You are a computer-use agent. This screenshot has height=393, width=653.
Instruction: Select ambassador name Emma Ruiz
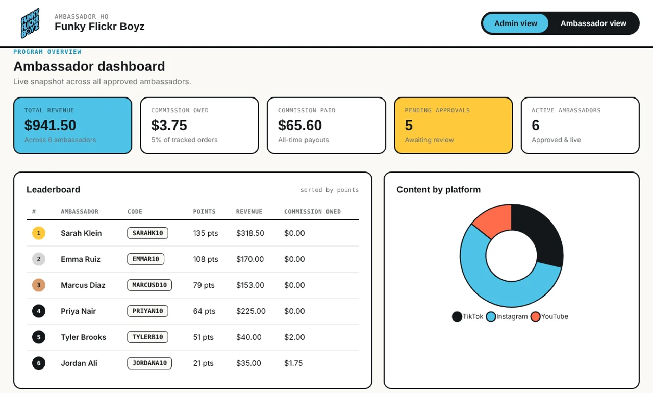(x=80, y=259)
